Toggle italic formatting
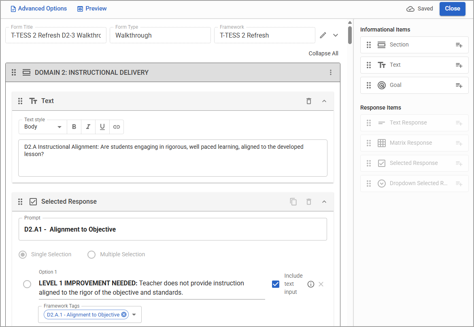This screenshot has height=327, width=474. click(88, 127)
